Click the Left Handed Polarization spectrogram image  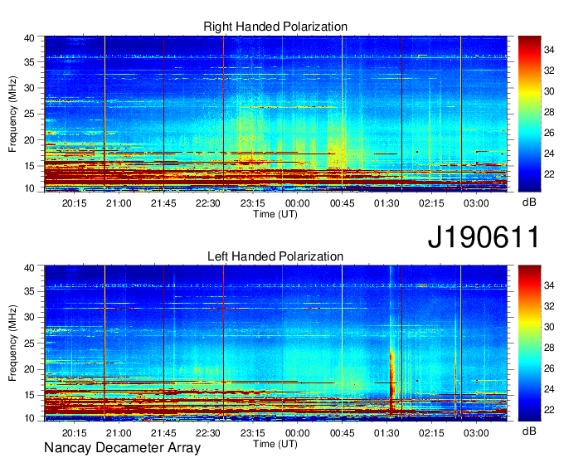click(x=276, y=343)
